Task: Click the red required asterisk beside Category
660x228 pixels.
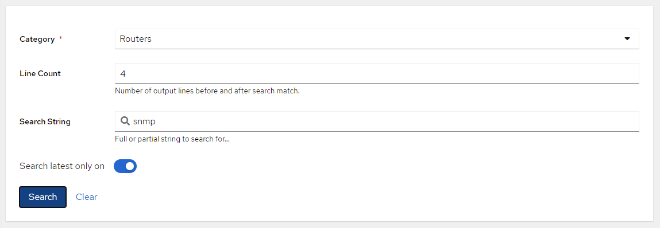Action: coord(61,38)
